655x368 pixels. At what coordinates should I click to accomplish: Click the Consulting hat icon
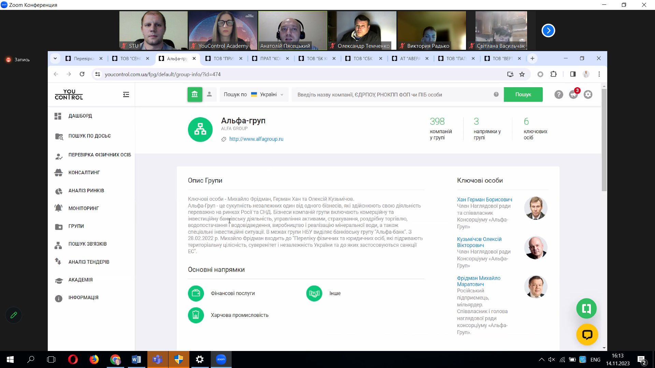59,173
